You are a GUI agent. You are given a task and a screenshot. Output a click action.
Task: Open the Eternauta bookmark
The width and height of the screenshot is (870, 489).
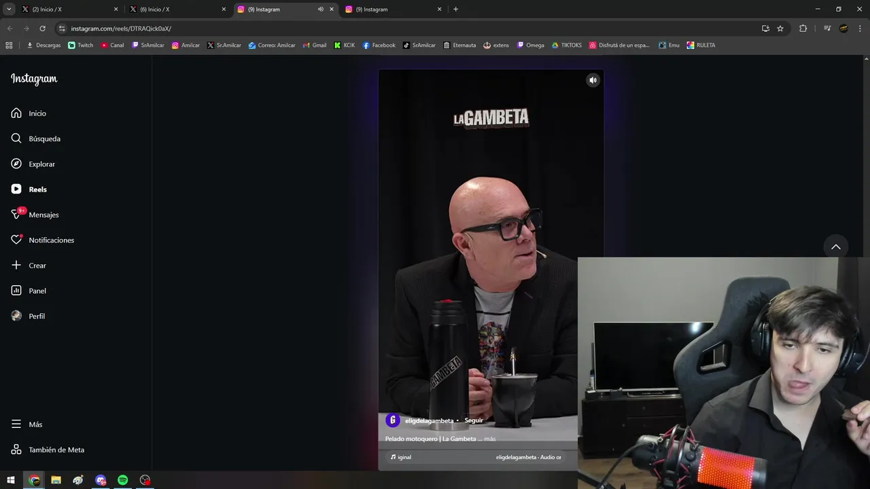pos(459,46)
